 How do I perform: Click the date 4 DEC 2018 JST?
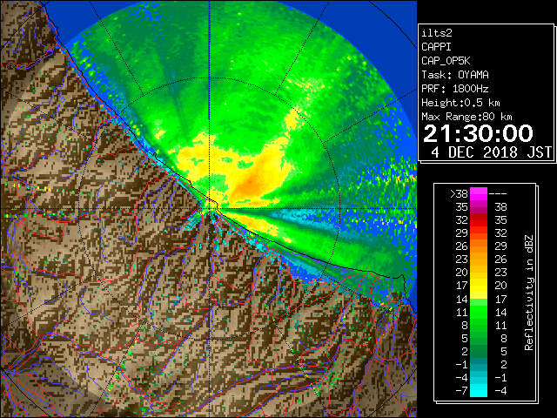pos(491,152)
